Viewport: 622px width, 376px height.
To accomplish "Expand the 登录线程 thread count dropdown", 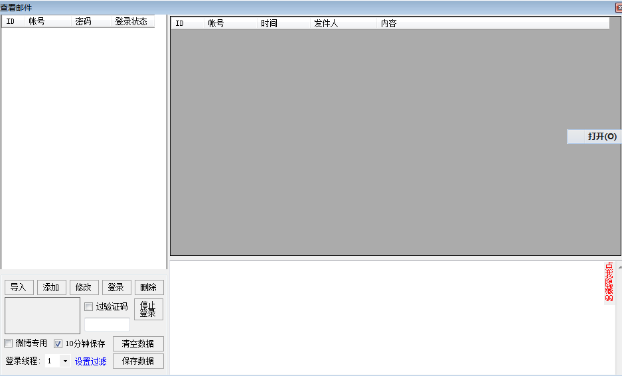I will point(65,361).
